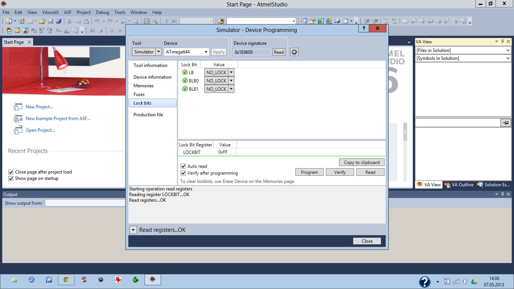
Task: Open the LB lock bit value dropdown
Action: 231,72
